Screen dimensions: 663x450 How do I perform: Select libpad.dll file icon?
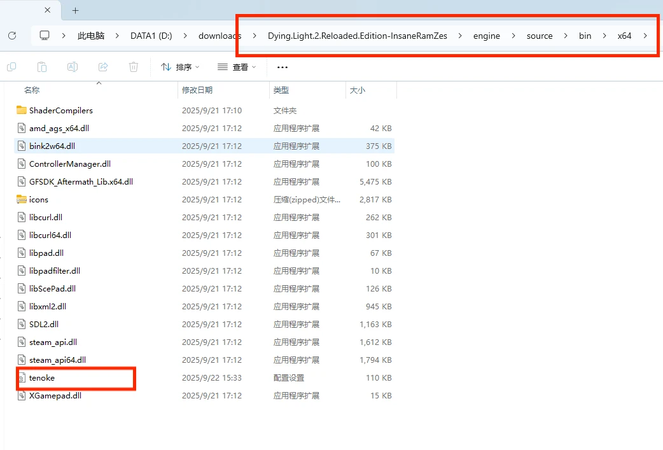22,253
